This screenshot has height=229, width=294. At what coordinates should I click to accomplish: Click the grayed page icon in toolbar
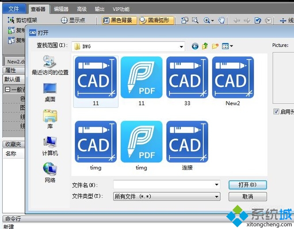click(268, 20)
